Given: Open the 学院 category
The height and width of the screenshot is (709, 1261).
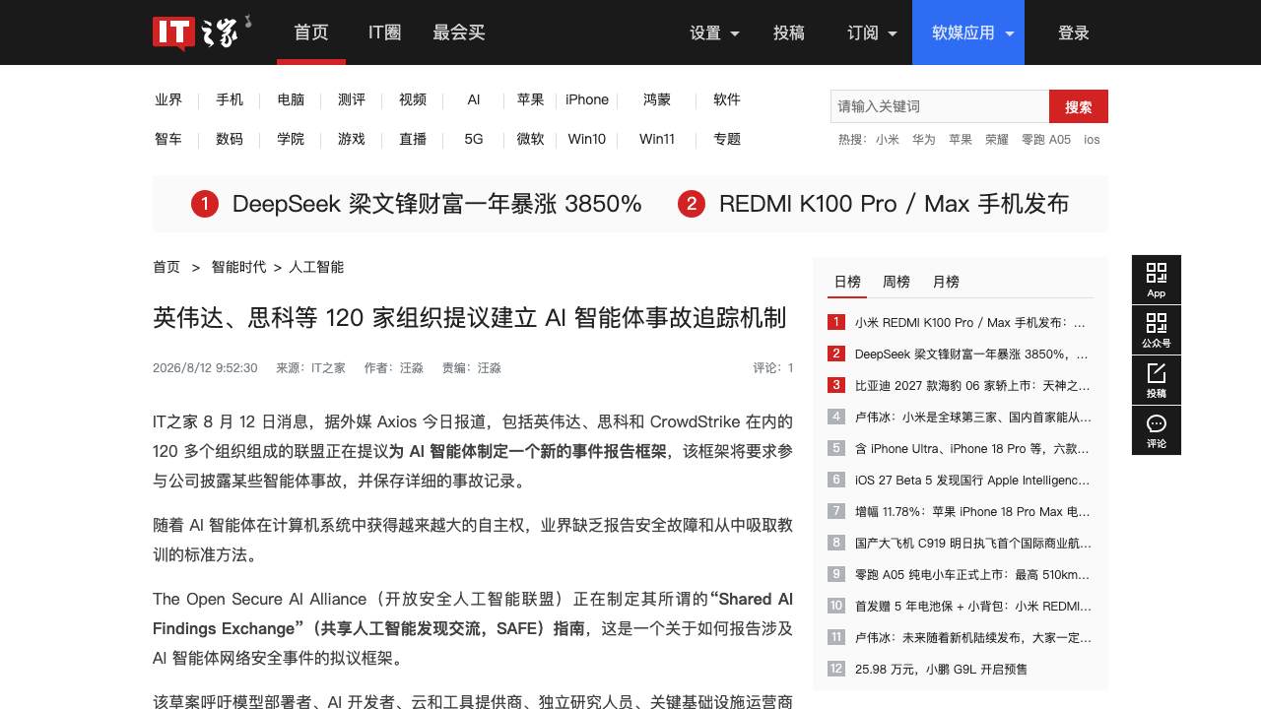Looking at the screenshot, I should (x=291, y=139).
